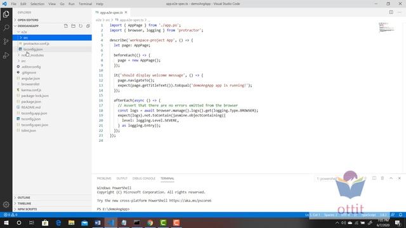This screenshot has width=406, height=228.
Task: Refresh the Explorer file tree
Action: pos(81,26)
